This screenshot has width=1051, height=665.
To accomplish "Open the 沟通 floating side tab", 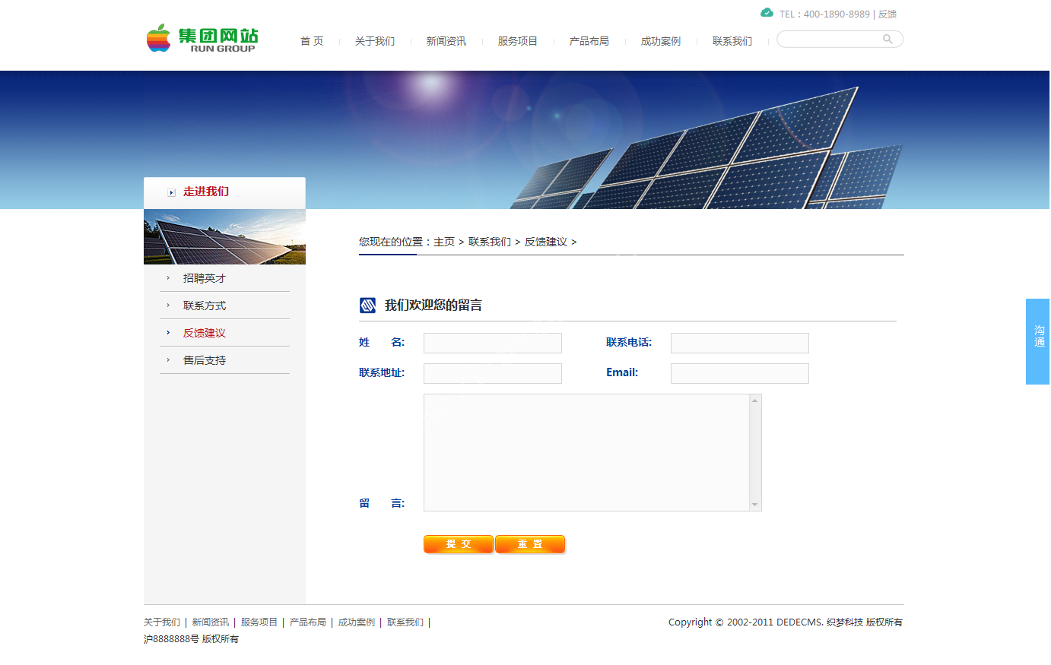I will [1038, 341].
